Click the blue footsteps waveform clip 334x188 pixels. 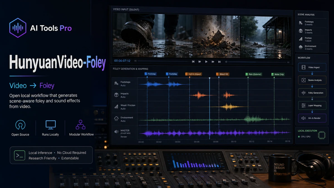(164, 84)
